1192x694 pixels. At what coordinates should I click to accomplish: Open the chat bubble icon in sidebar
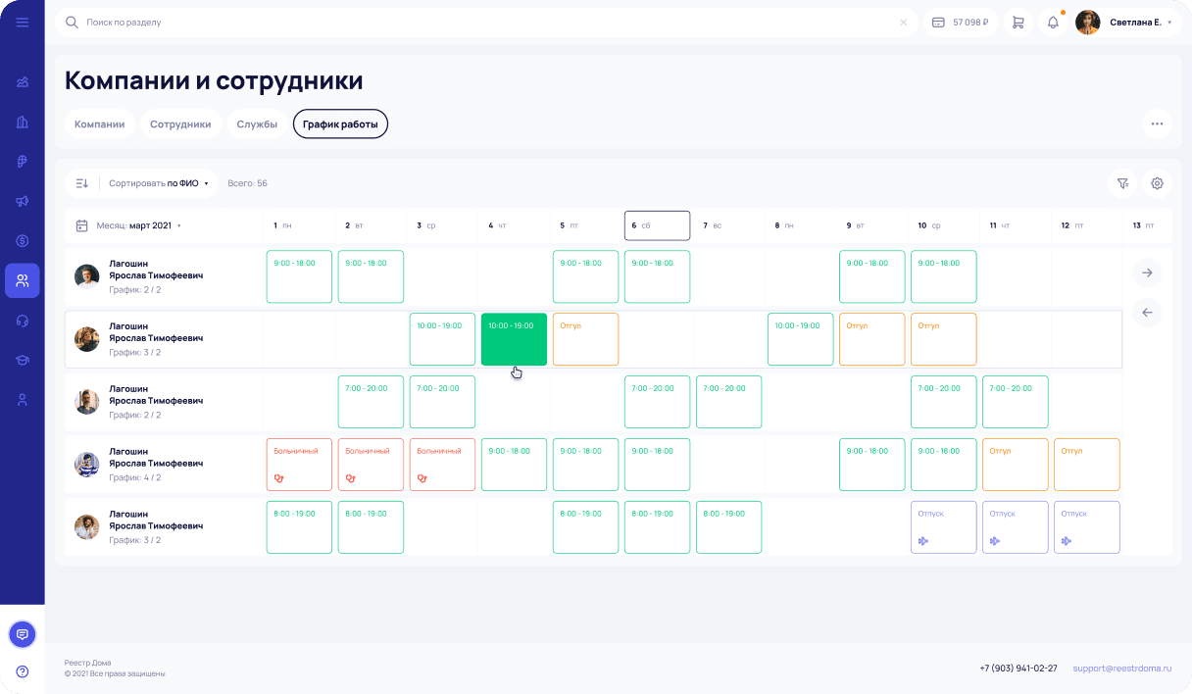tap(23, 634)
